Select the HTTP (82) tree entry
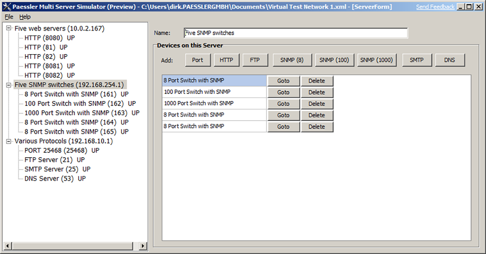486x254 pixels. [x=46, y=56]
